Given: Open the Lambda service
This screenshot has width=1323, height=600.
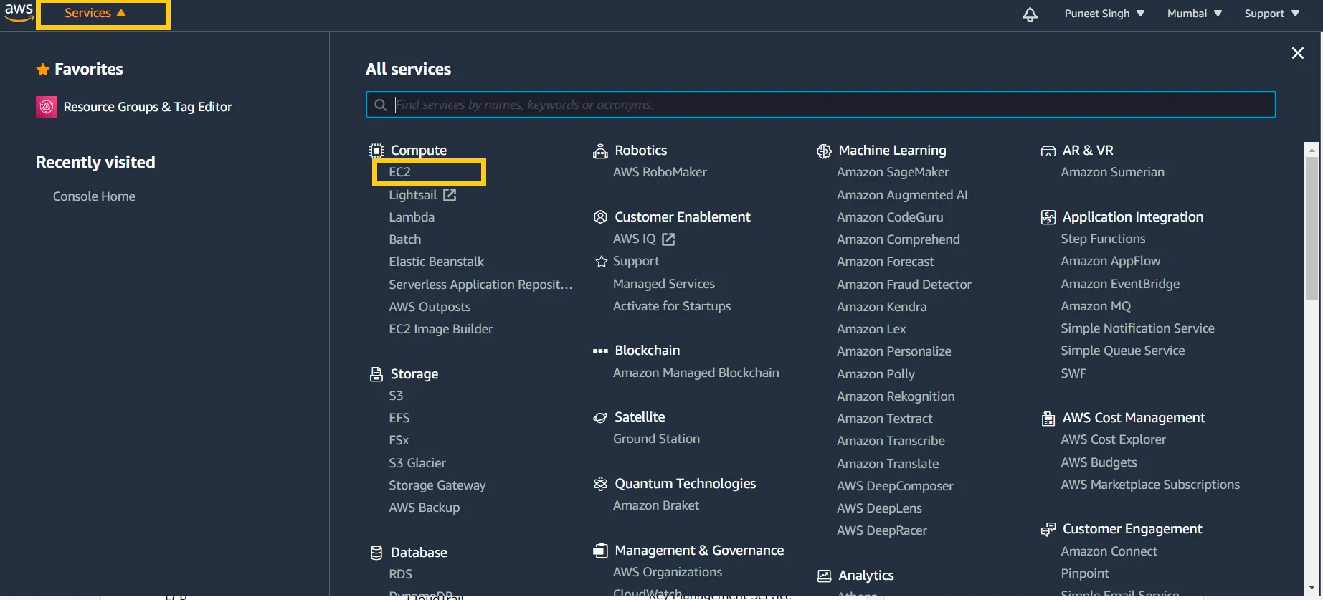Looking at the screenshot, I should click(412, 217).
